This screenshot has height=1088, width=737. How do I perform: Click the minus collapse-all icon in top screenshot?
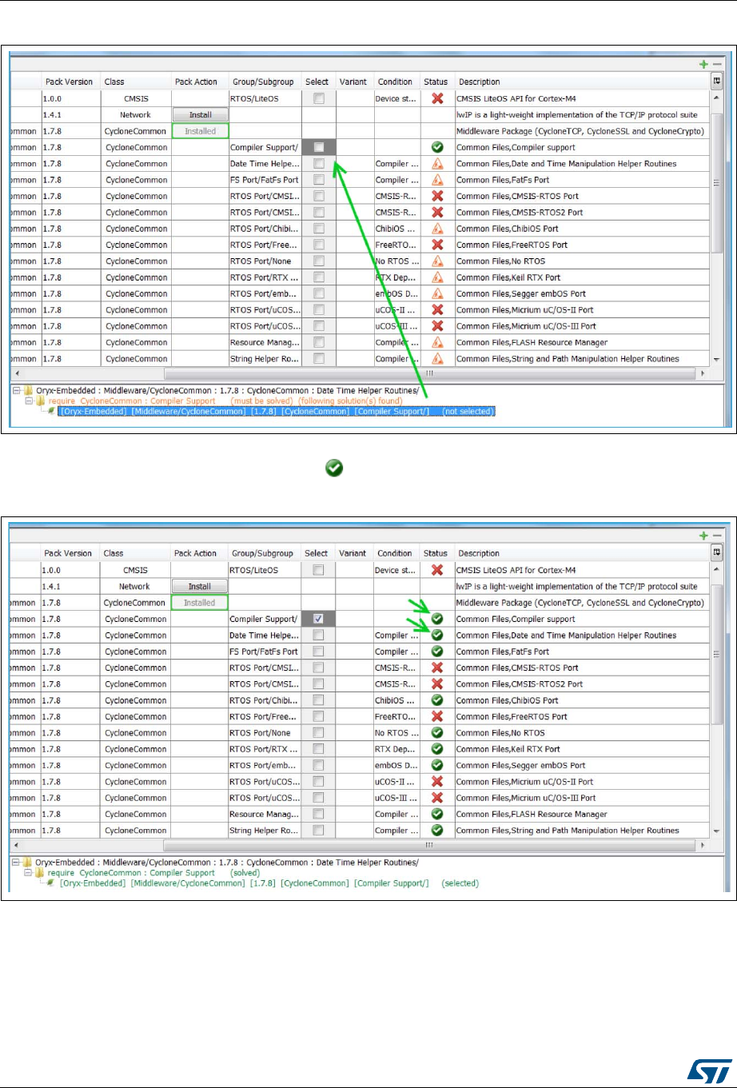pyautogui.click(x=717, y=64)
